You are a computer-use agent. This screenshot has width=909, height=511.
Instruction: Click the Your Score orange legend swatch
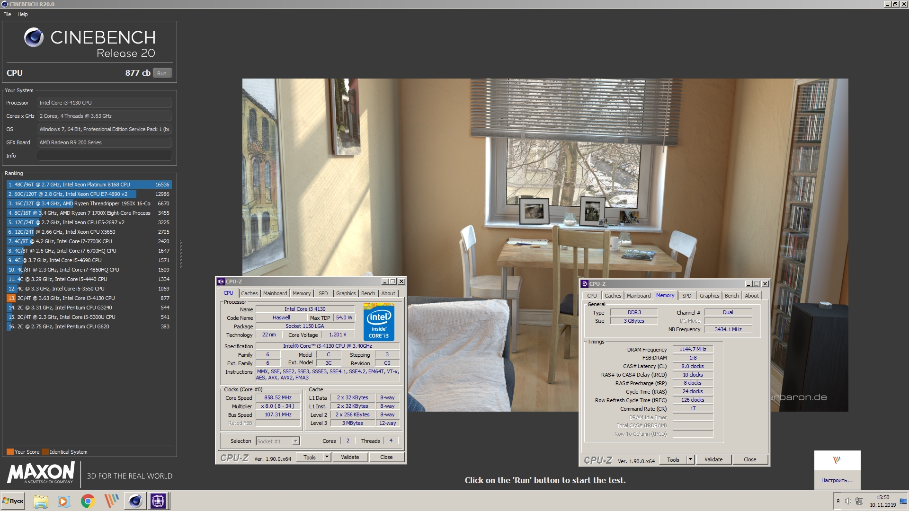tap(10, 452)
